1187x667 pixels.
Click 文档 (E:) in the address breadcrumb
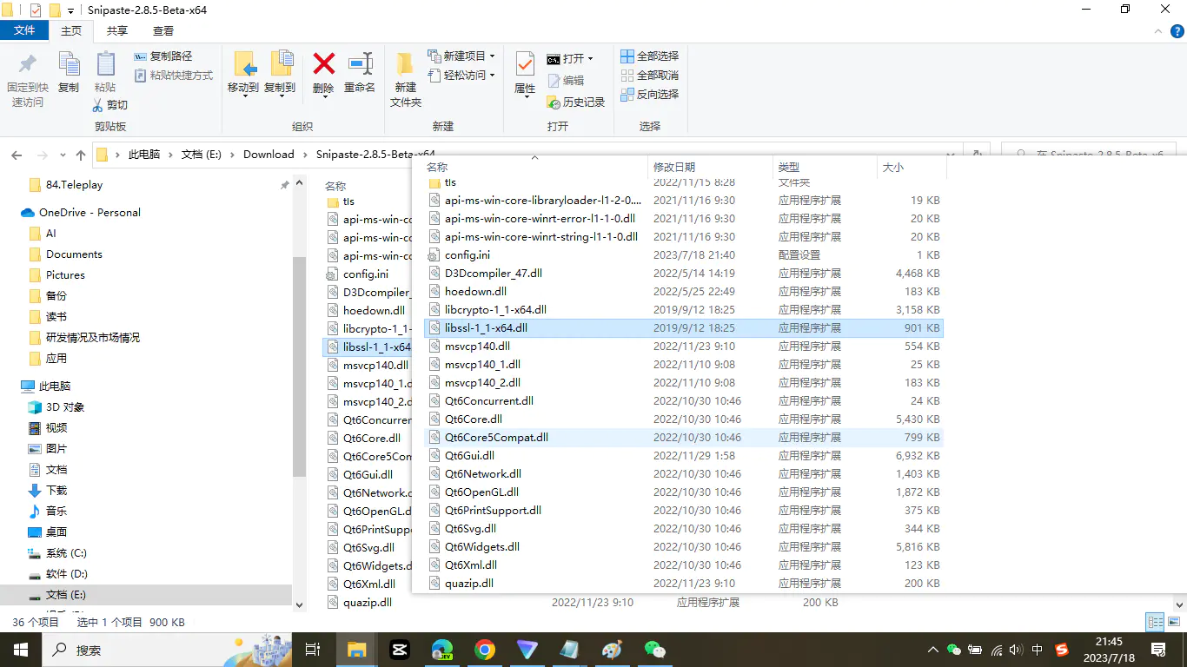click(202, 155)
